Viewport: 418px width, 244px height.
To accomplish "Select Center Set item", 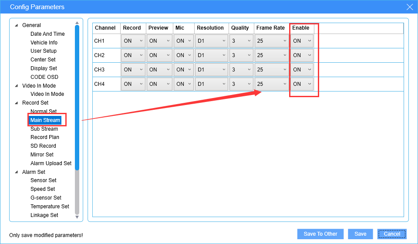I will [x=43, y=59].
